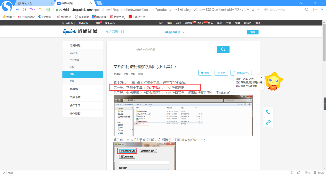
Task: Open the VIP会员 bookmark
Action: click(x=45, y=17)
